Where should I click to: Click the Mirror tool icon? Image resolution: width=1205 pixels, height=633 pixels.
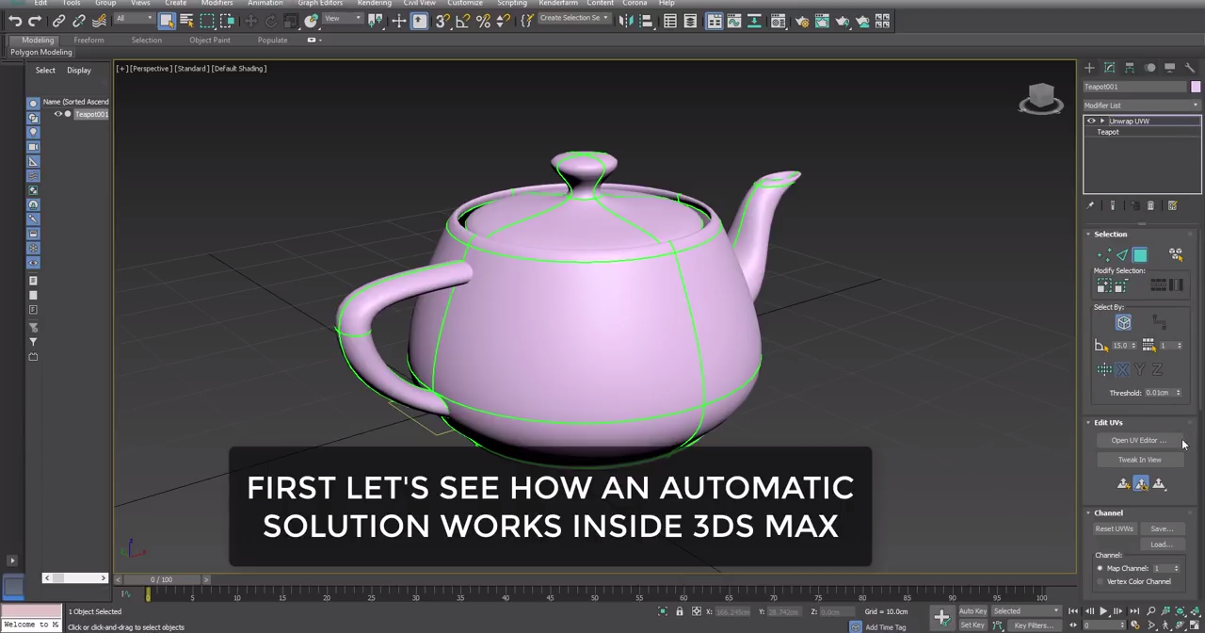point(626,21)
